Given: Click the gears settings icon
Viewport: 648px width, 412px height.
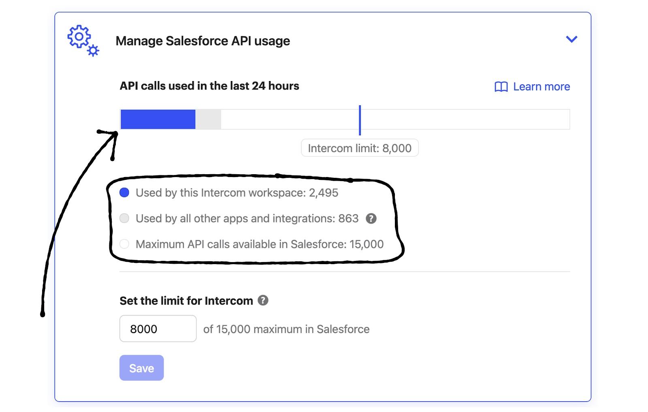Looking at the screenshot, I should pos(83,41).
